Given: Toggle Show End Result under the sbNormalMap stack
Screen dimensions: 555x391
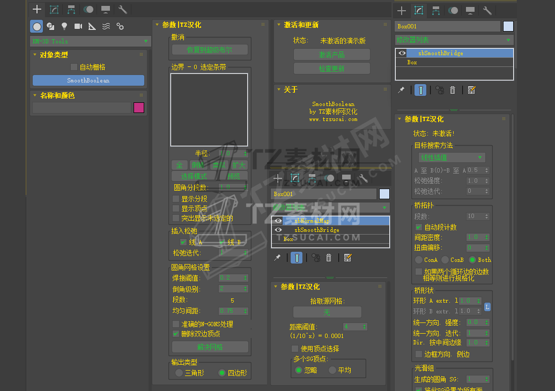Looking at the screenshot, I should (297, 258).
